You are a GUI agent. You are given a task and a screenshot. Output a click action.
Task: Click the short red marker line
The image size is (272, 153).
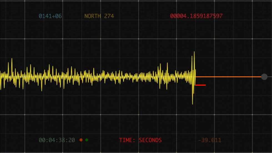point(201,85)
